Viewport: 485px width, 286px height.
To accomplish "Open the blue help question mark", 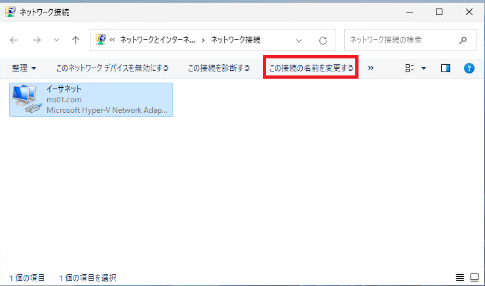I will [469, 68].
